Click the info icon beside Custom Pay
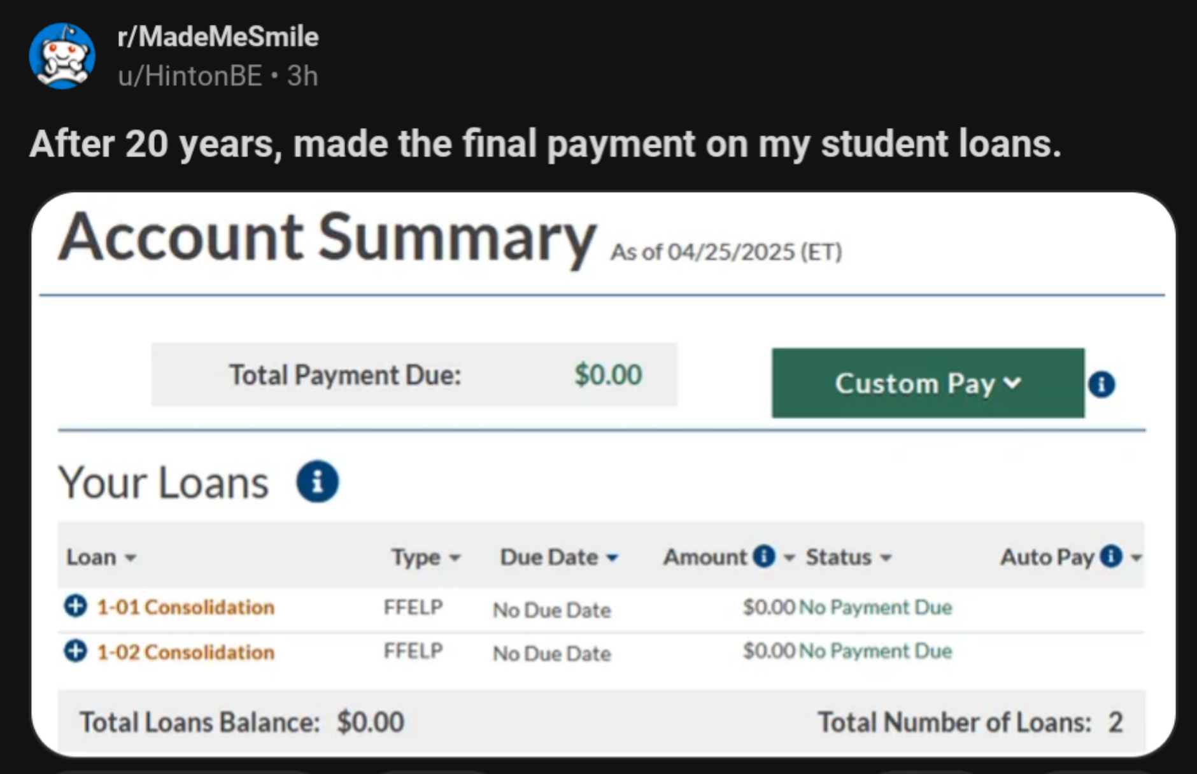 [x=1101, y=384]
